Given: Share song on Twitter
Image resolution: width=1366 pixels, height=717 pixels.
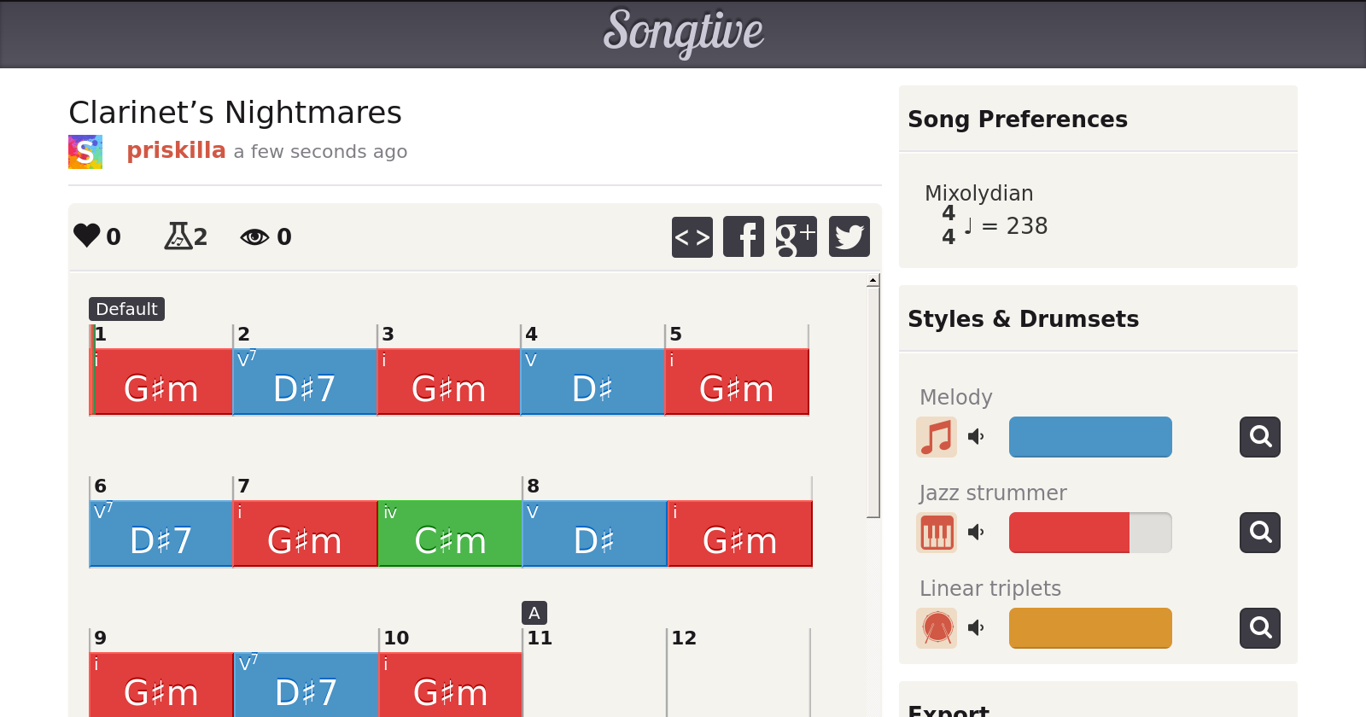Looking at the screenshot, I should [x=849, y=236].
